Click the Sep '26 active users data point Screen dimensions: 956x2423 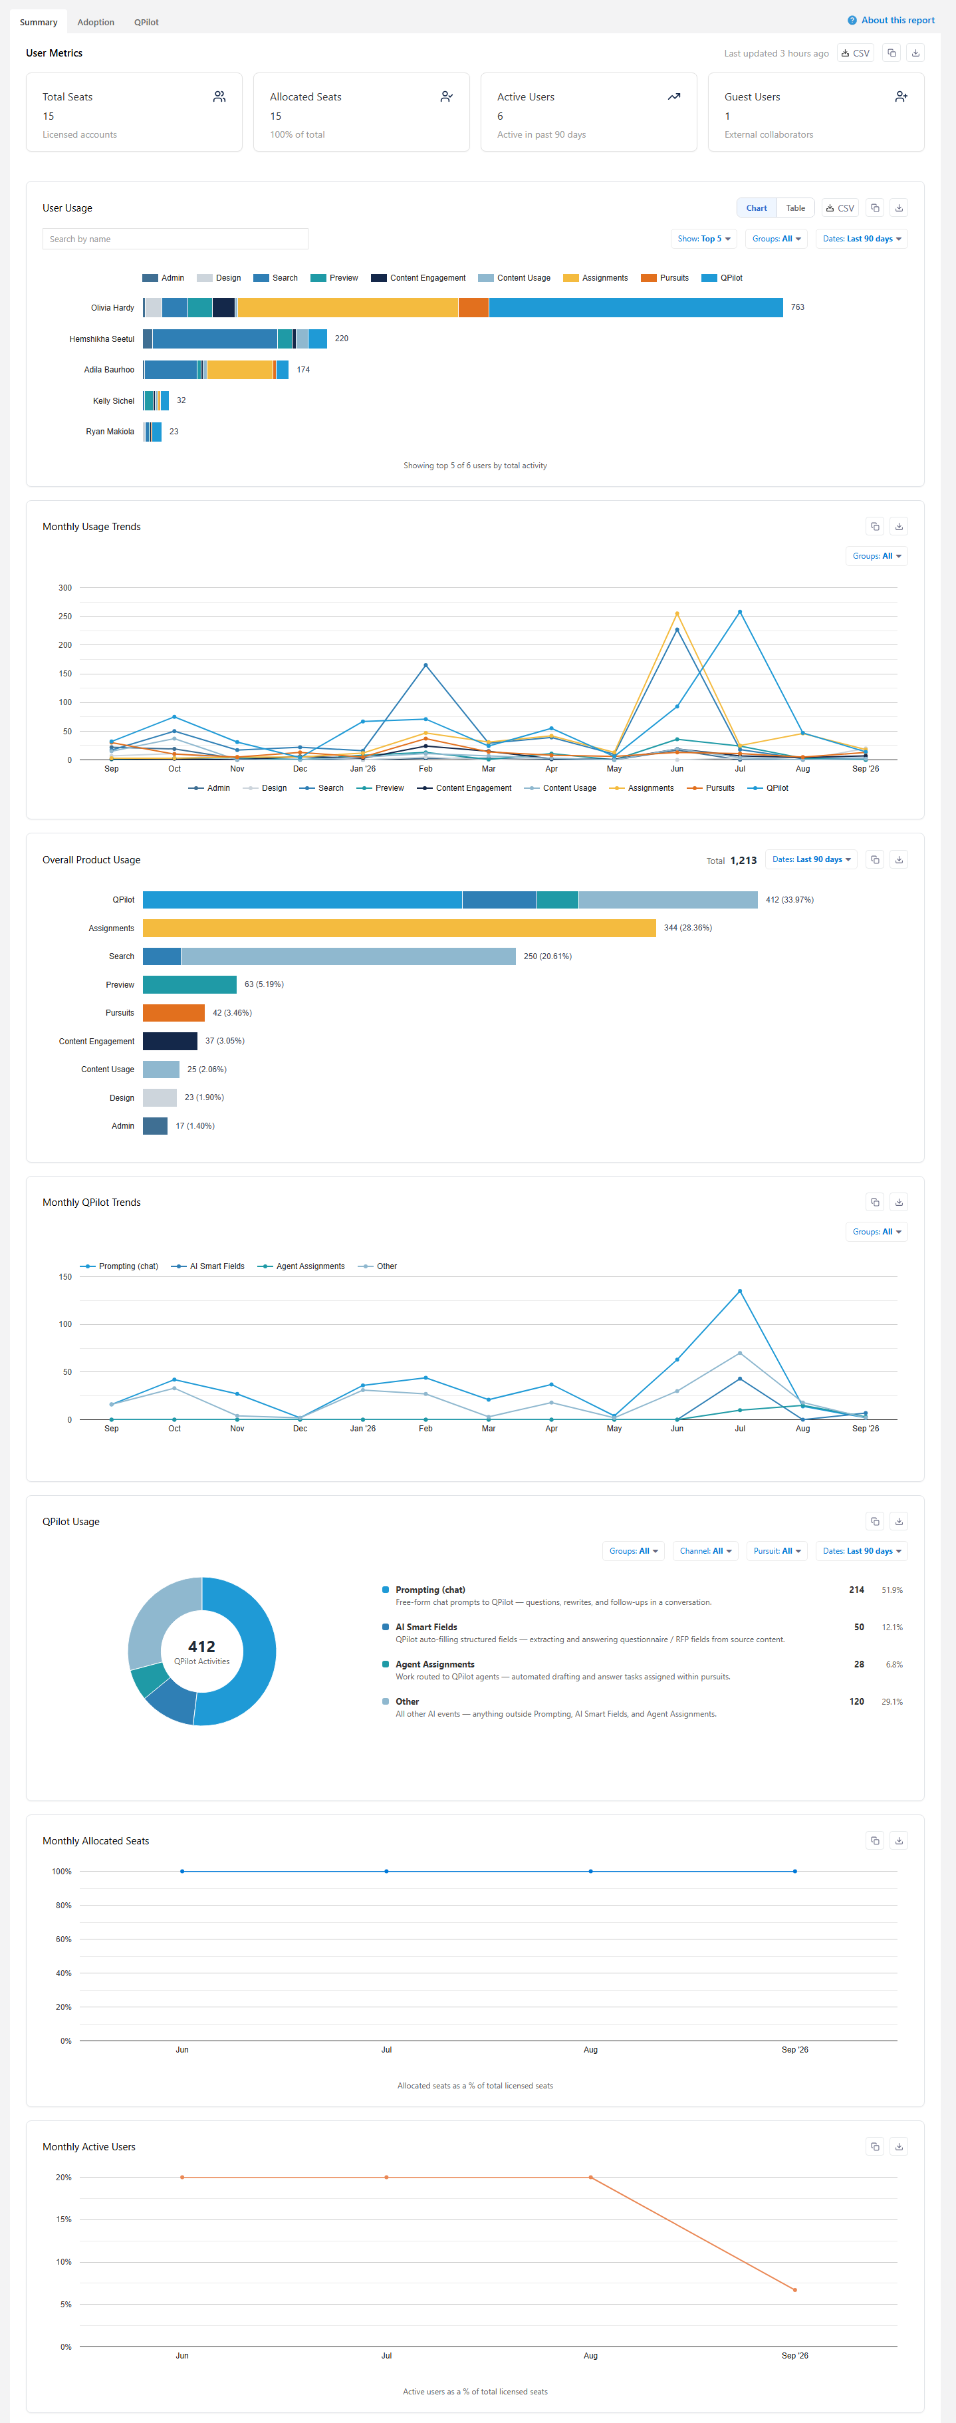pyautogui.click(x=795, y=2289)
